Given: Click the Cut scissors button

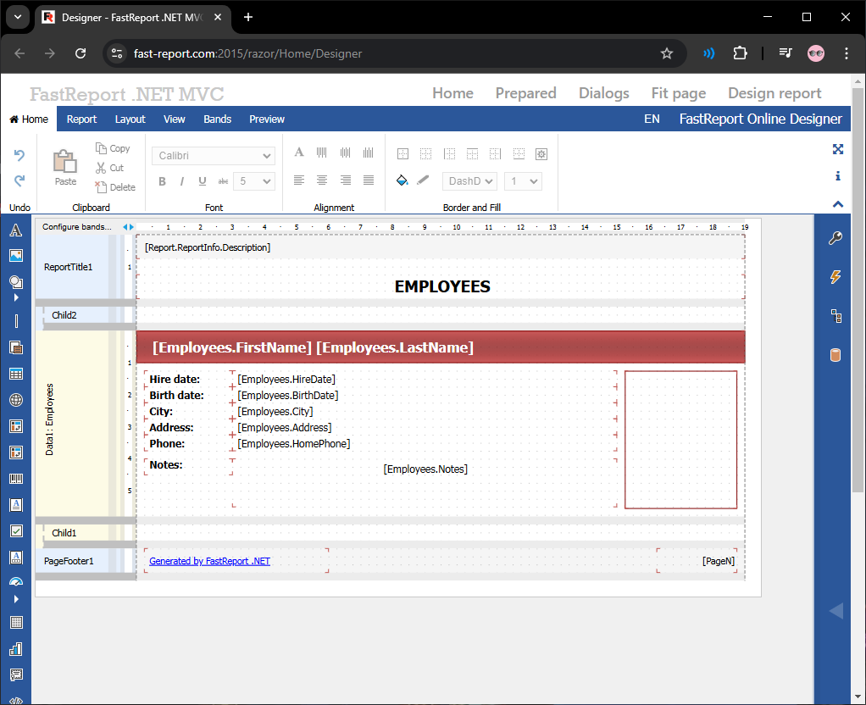Looking at the screenshot, I should pyautogui.click(x=109, y=168).
